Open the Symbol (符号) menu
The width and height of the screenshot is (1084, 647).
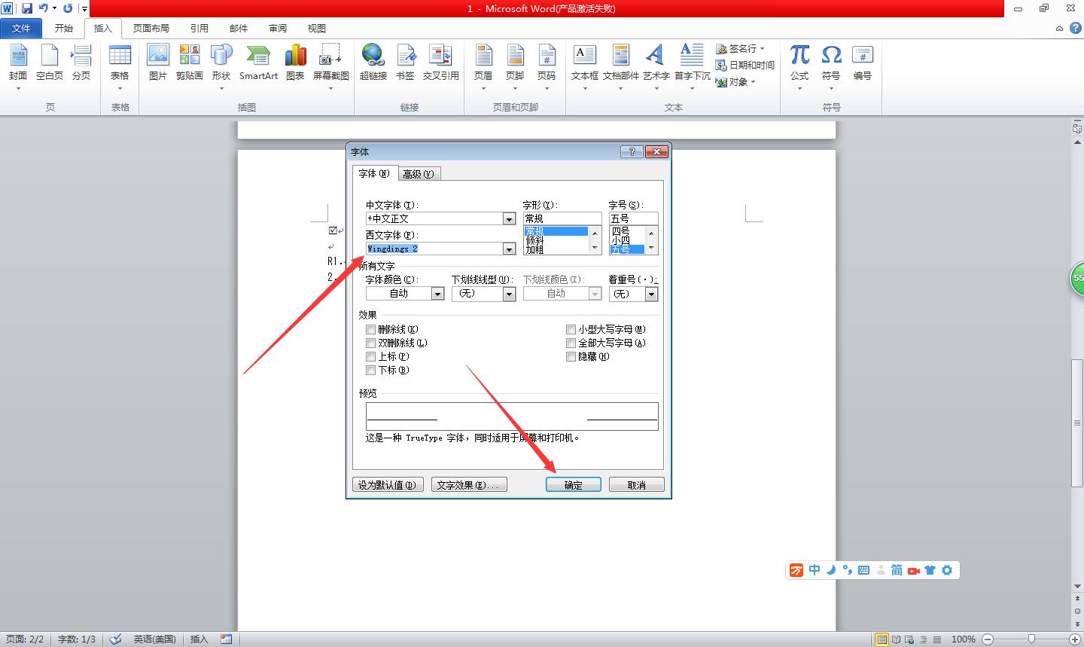click(x=831, y=66)
